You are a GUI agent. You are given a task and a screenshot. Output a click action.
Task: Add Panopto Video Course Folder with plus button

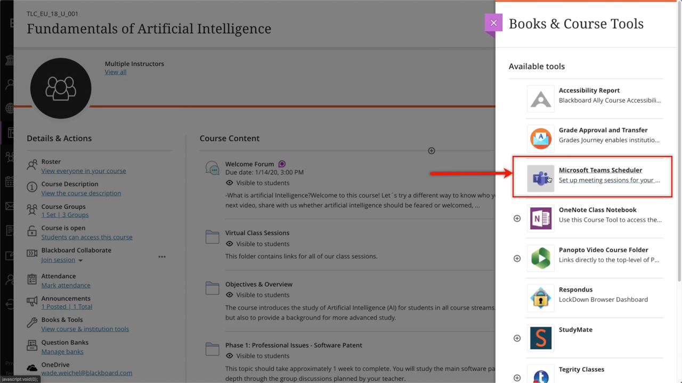(517, 259)
